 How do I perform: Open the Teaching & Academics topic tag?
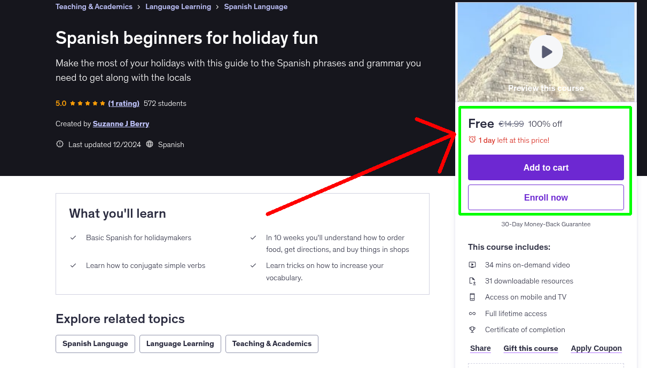pos(271,344)
